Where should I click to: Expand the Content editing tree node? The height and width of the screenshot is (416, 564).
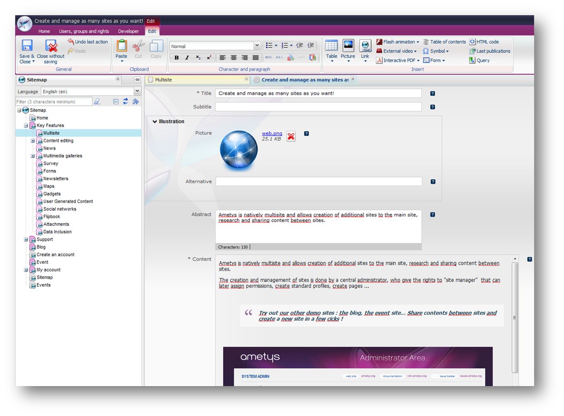coord(32,140)
